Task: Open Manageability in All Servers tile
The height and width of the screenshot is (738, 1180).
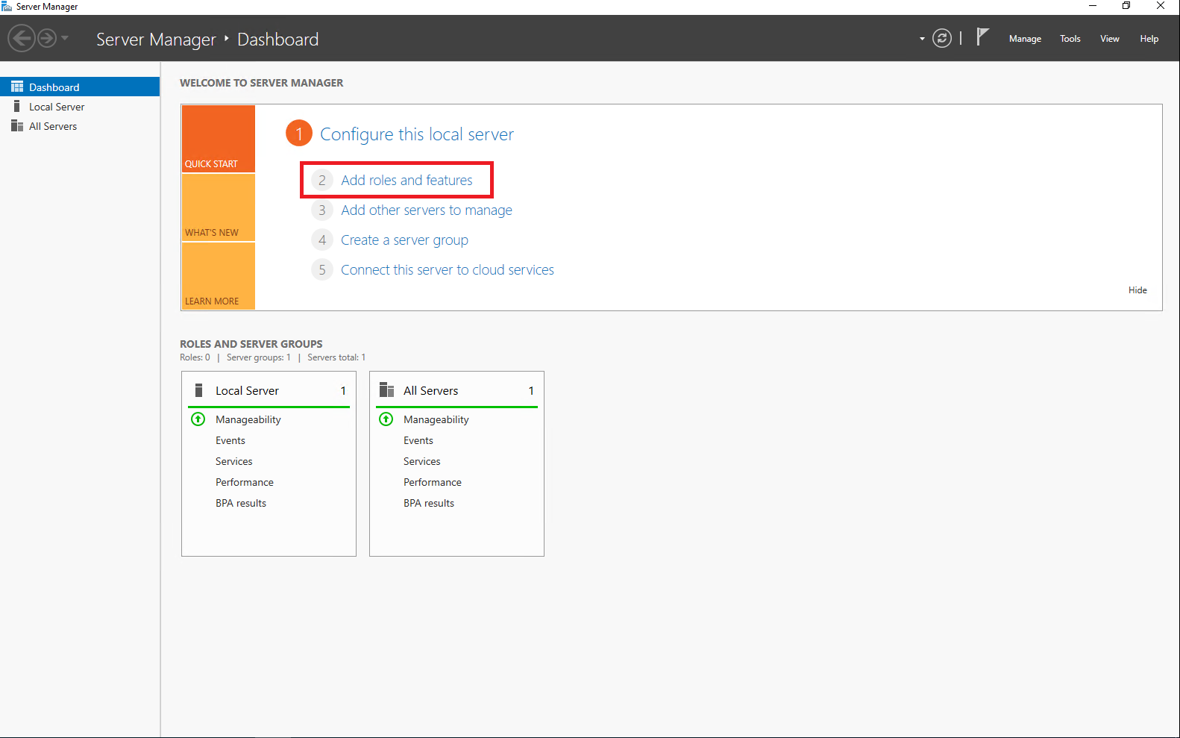Action: tap(436, 419)
